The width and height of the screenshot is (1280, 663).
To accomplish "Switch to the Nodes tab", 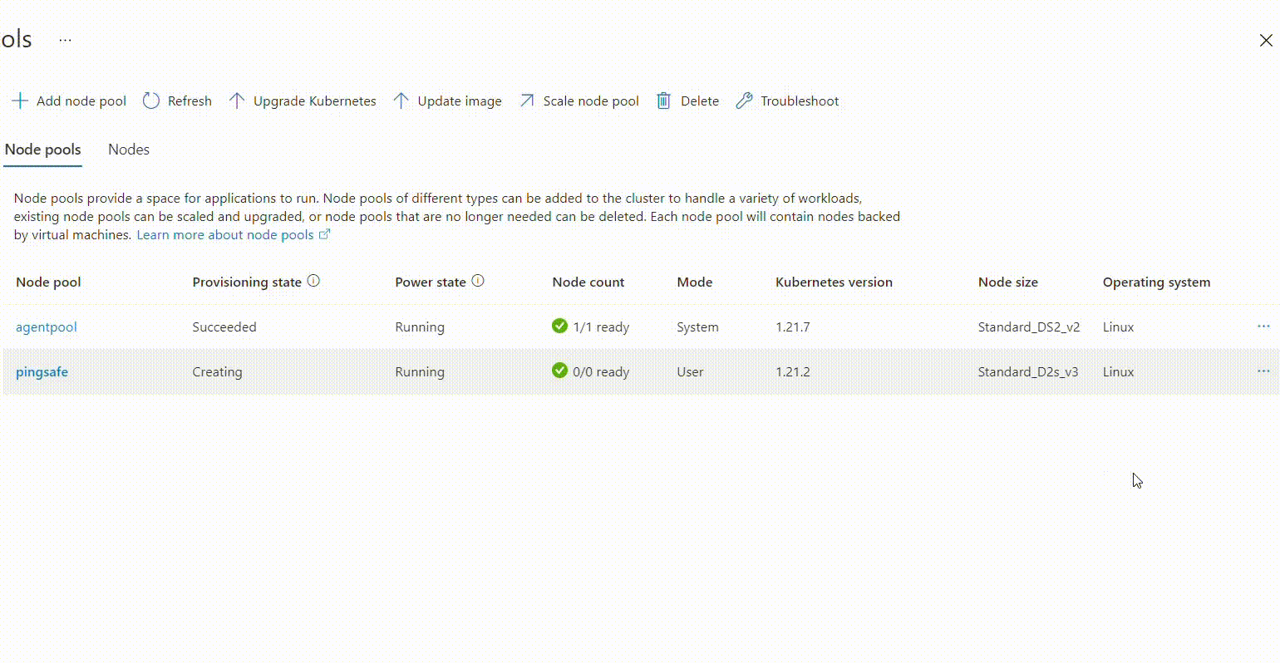I will tap(129, 150).
